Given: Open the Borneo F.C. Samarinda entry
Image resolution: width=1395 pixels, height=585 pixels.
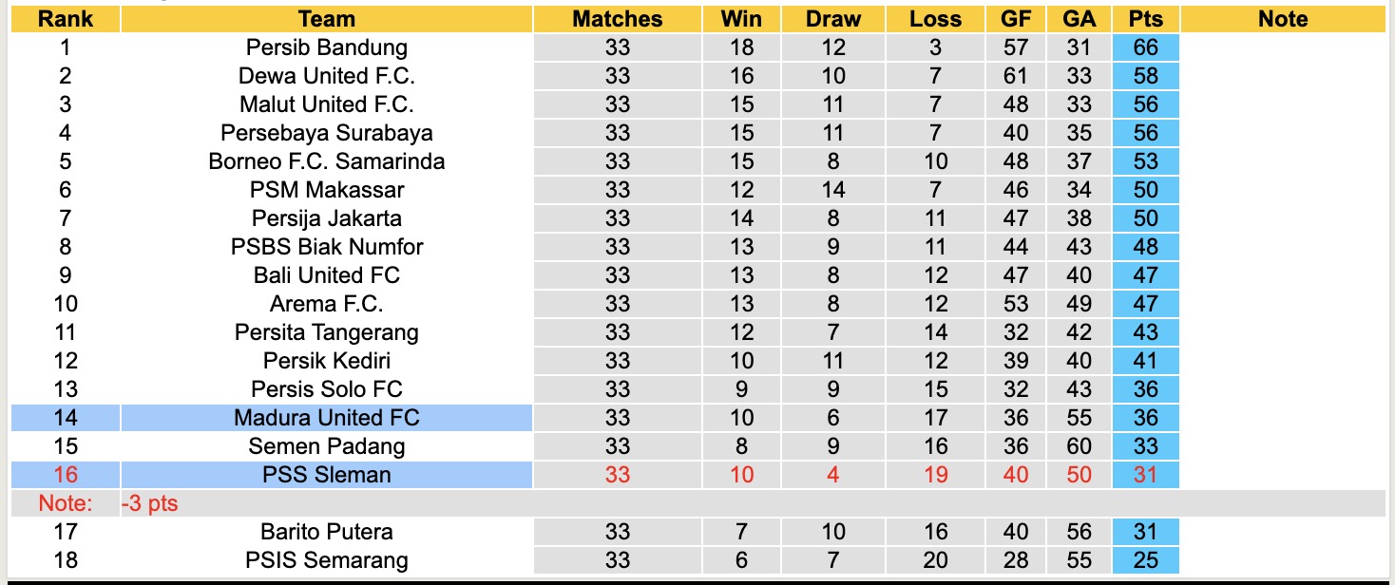Looking at the screenshot, I should [x=326, y=161].
